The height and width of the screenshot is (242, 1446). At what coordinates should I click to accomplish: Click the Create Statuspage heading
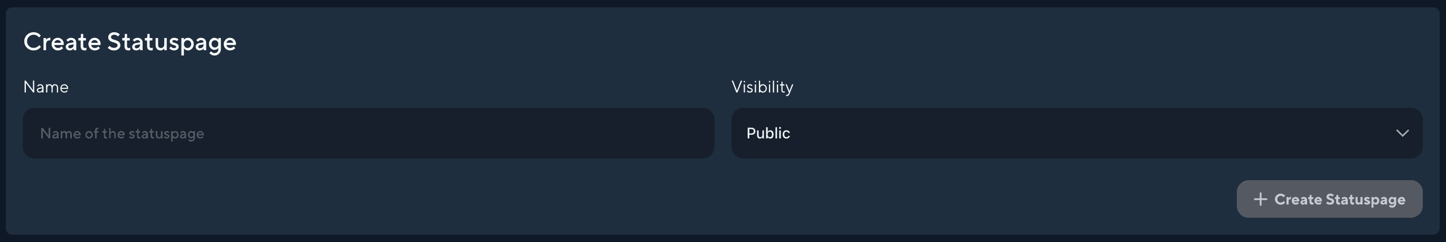pos(130,42)
